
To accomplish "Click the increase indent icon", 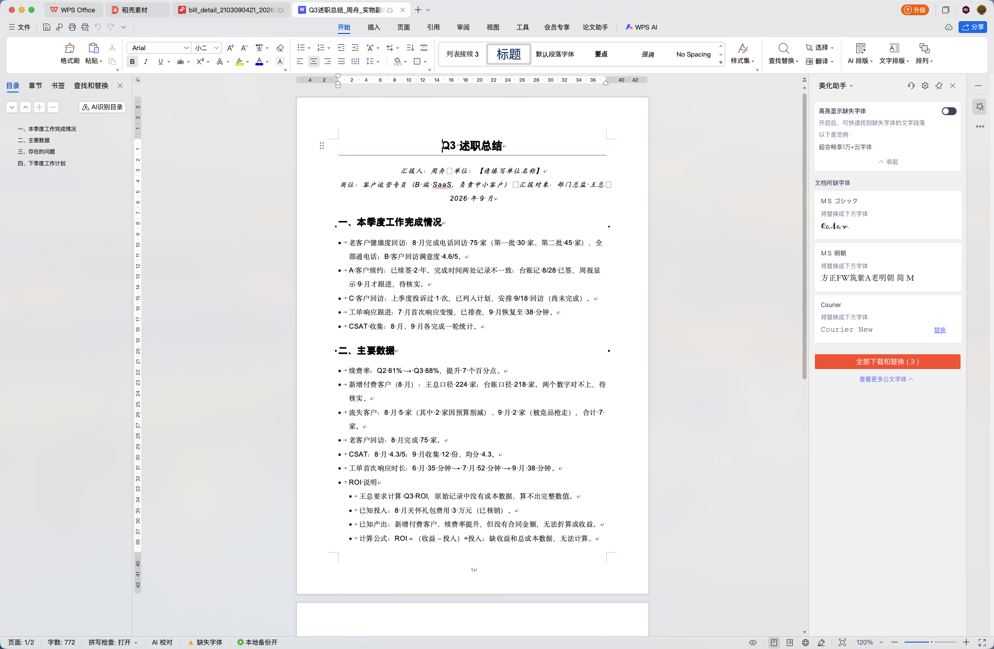I will (x=355, y=48).
